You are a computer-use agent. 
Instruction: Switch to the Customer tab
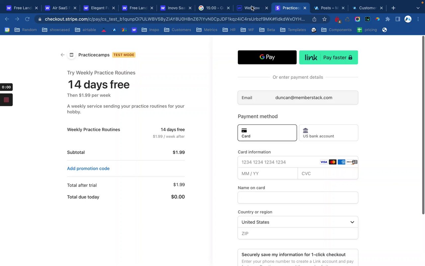(x=367, y=8)
